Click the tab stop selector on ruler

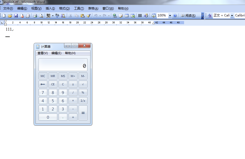[2, 23]
